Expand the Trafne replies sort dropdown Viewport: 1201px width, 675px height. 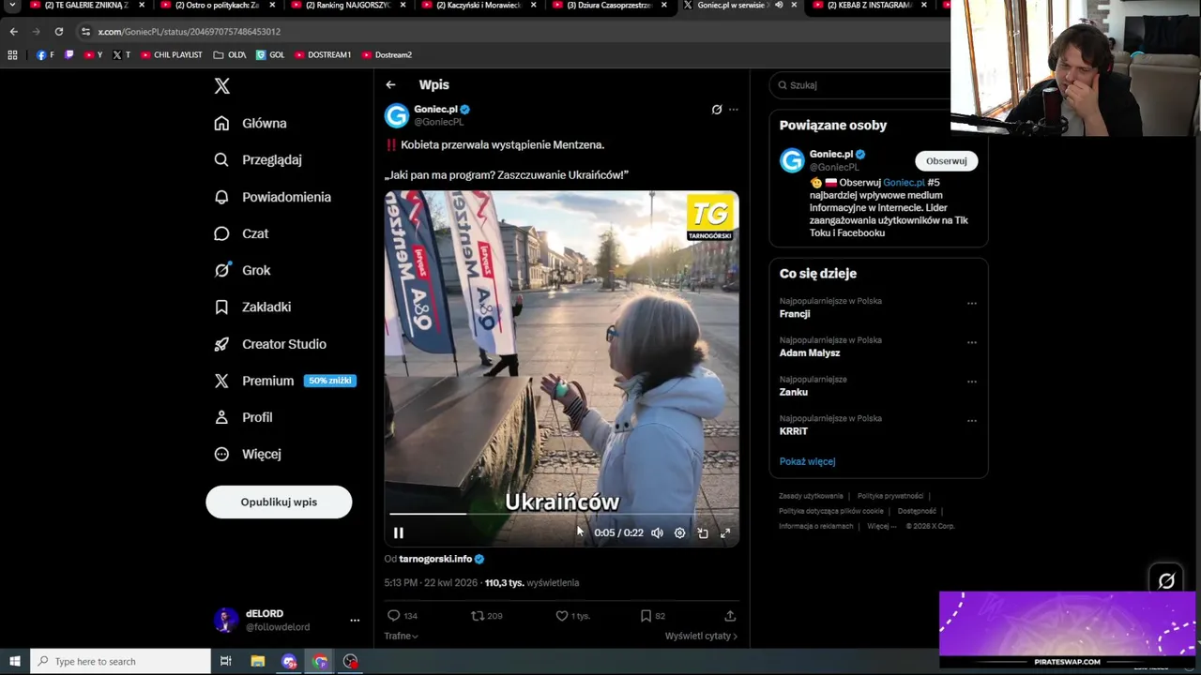pyautogui.click(x=401, y=636)
